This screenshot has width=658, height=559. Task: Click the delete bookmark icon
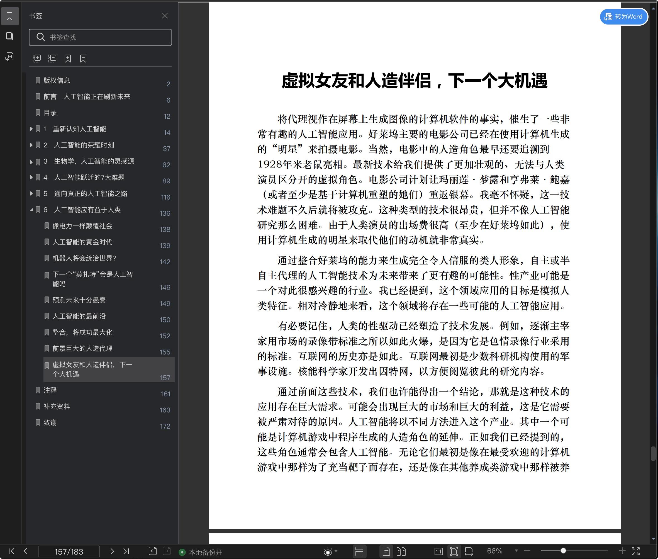[x=83, y=58]
